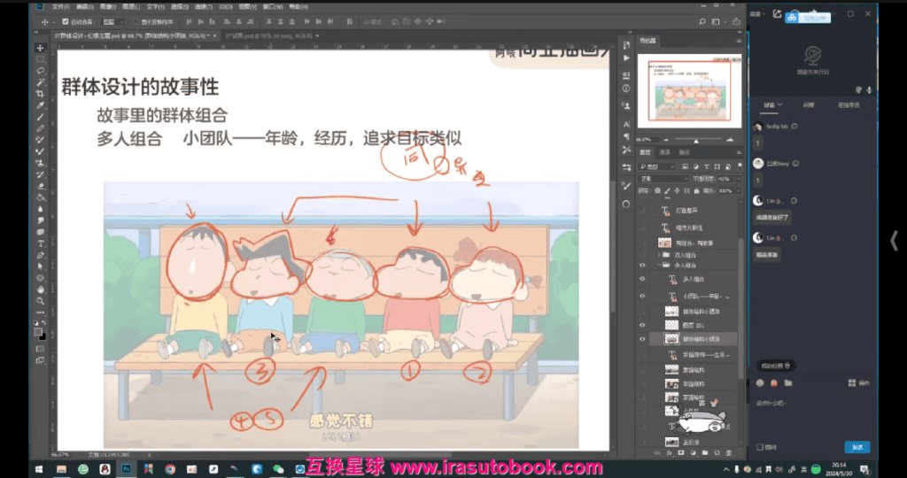Select the Horizontal Type tool
The height and width of the screenshot is (478, 907).
40,244
